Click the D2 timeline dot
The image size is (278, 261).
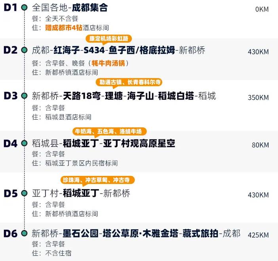pos(24,50)
